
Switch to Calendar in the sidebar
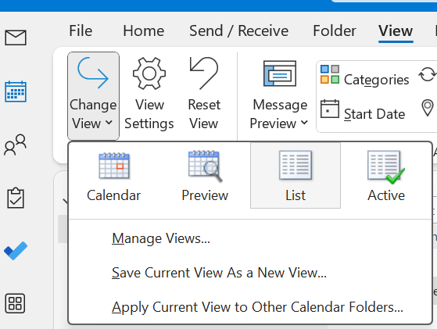[x=16, y=91]
